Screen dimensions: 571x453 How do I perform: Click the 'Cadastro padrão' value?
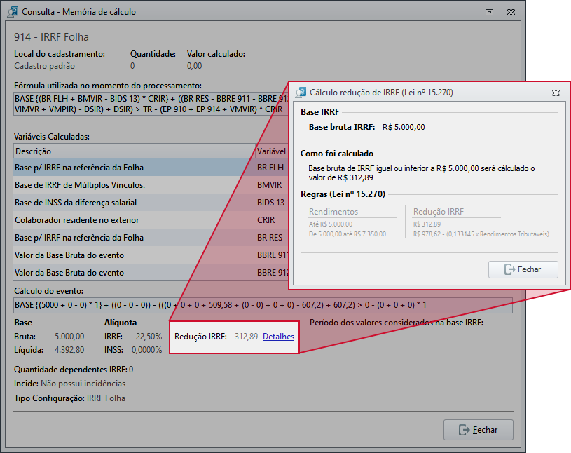pos(44,66)
